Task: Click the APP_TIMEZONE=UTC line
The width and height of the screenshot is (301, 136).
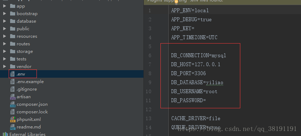Action: [x=194, y=37]
